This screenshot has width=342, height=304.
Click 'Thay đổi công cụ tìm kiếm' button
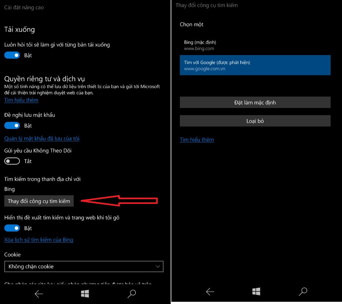coord(39,201)
